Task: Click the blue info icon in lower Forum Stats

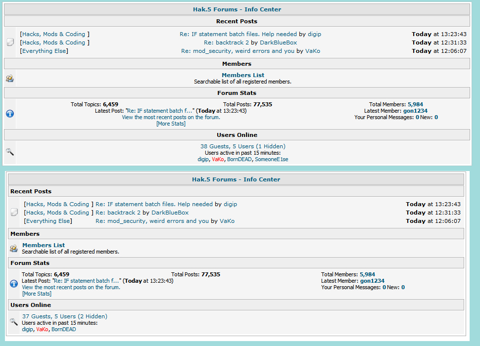Action: (14, 284)
